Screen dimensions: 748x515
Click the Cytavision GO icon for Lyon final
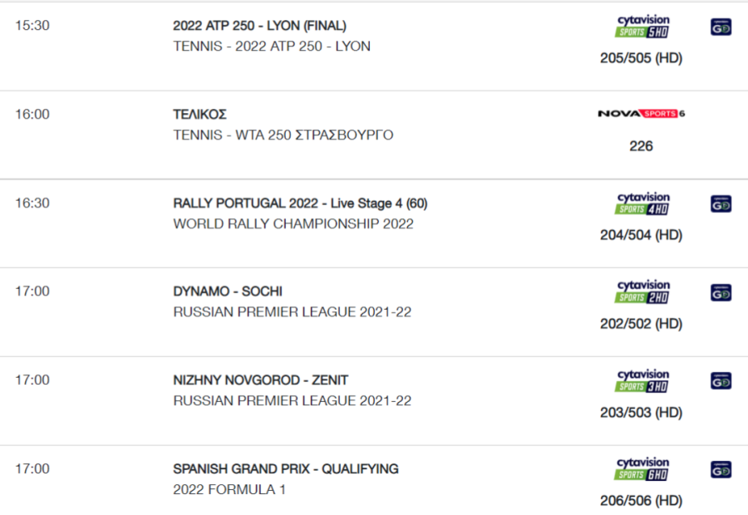[721, 27]
